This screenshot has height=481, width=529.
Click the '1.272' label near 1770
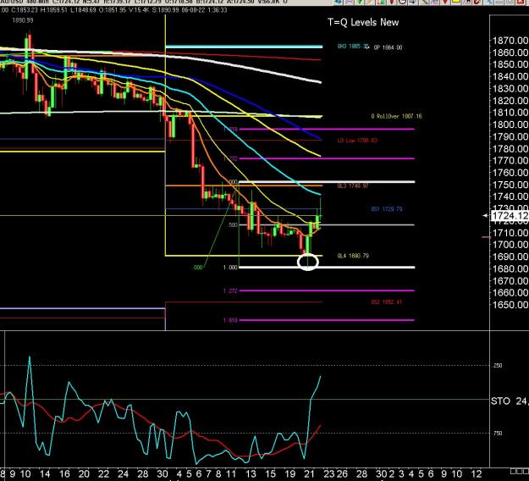(x=230, y=158)
